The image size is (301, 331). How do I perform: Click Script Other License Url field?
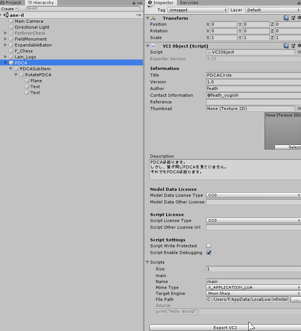pos(253,227)
